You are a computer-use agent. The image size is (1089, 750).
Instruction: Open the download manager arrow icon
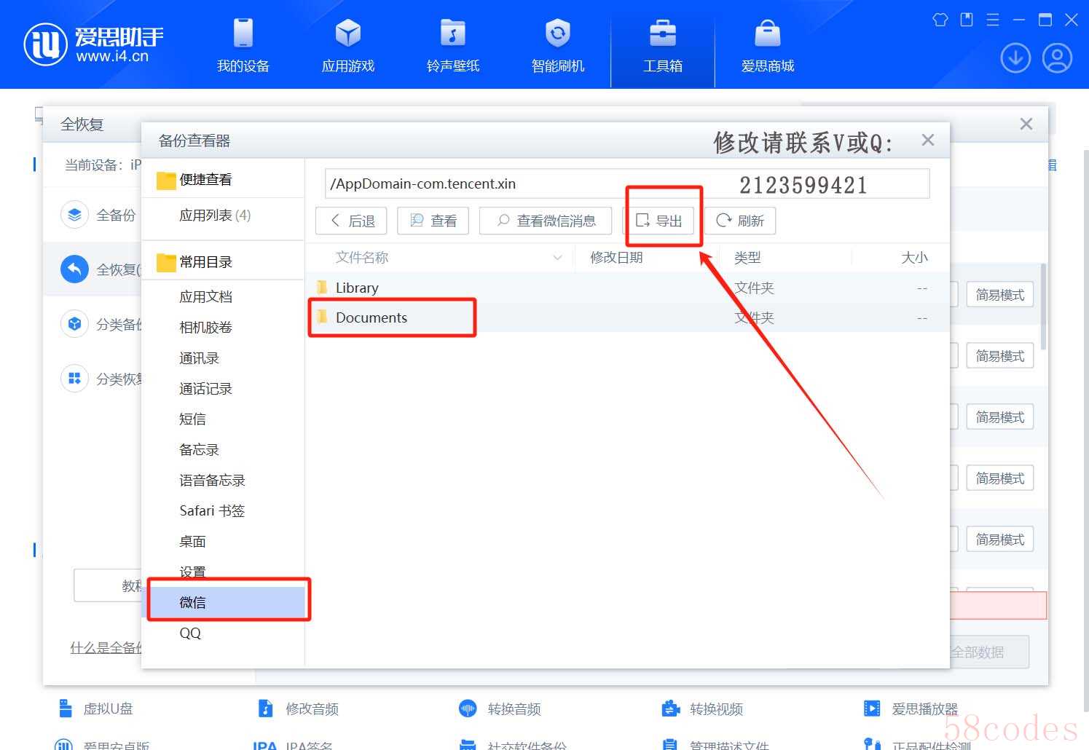[x=1015, y=58]
